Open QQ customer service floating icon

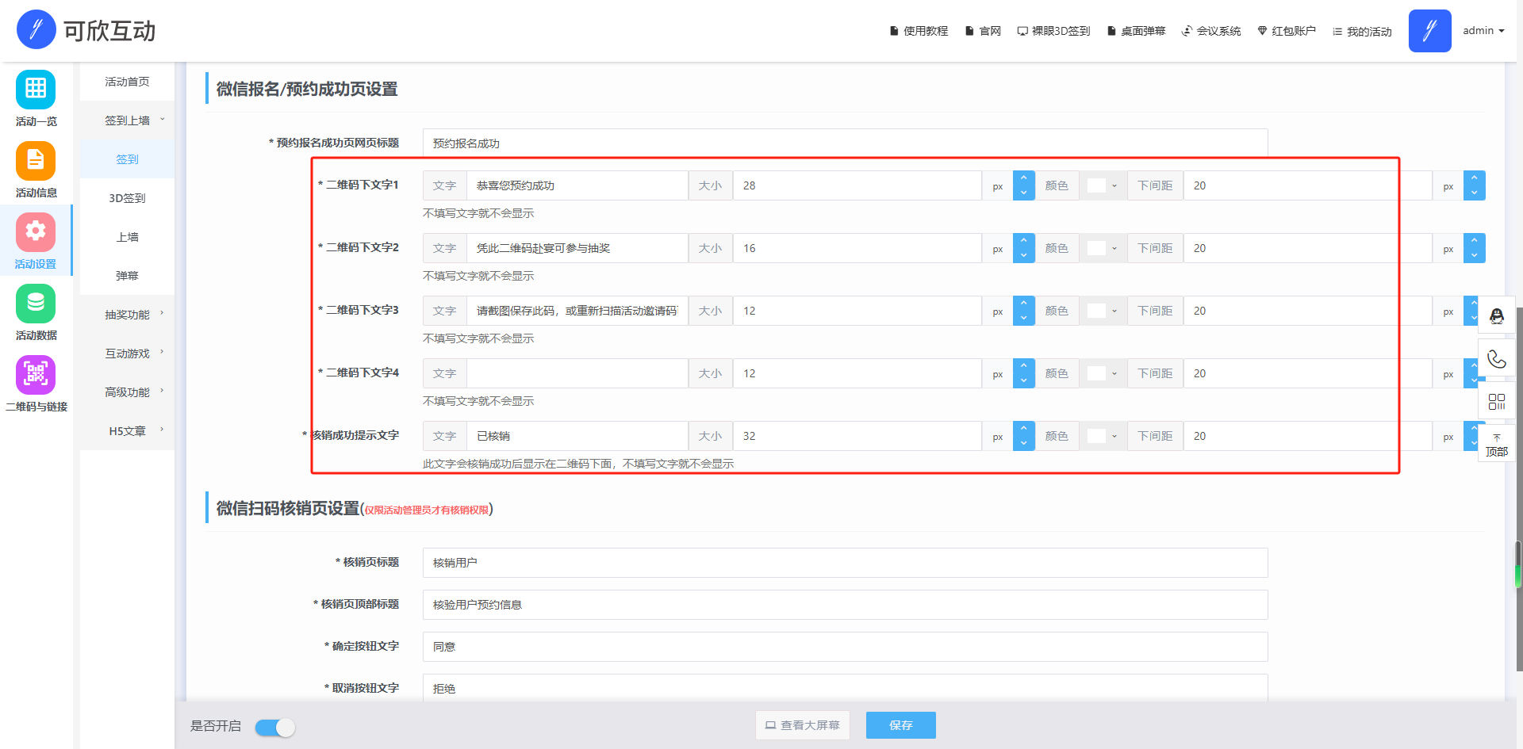pyautogui.click(x=1497, y=316)
